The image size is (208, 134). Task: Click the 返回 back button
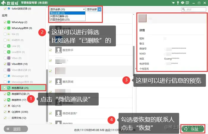[x=16, y=129]
